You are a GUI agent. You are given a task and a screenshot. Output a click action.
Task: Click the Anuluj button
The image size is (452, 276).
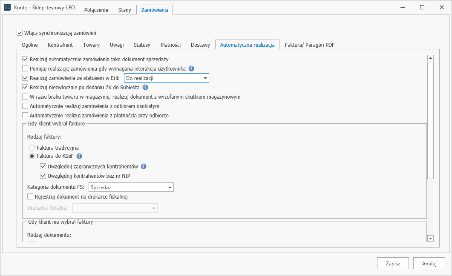point(429,263)
